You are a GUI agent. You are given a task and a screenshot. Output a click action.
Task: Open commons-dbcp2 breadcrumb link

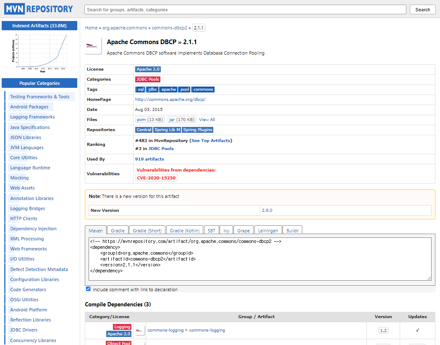click(x=170, y=28)
